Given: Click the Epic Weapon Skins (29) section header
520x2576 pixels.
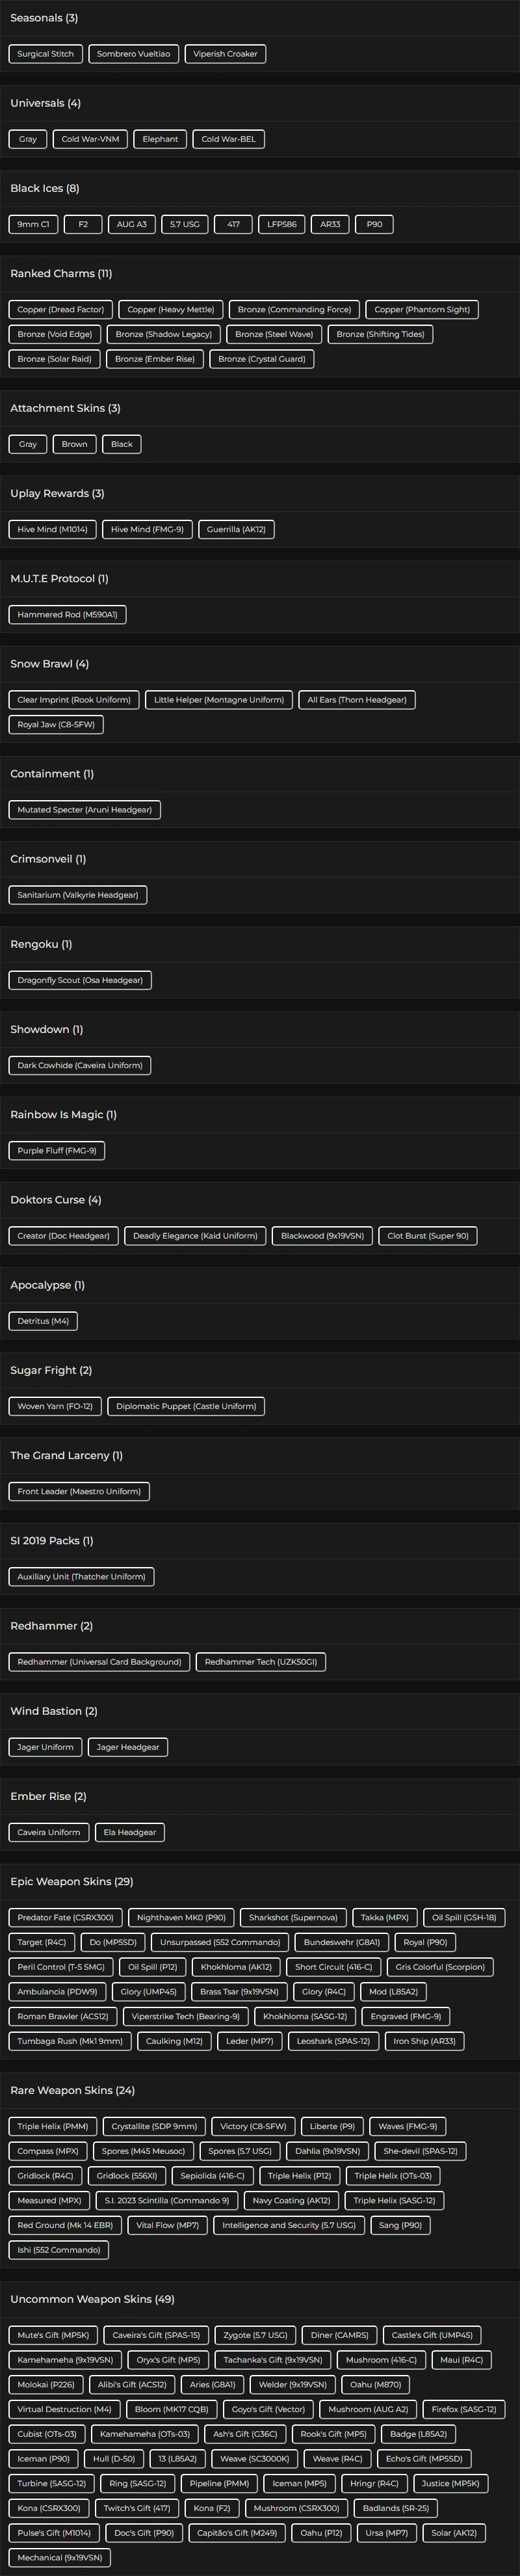Looking at the screenshot, I should pyautogui.click(x=72, y=1881).
